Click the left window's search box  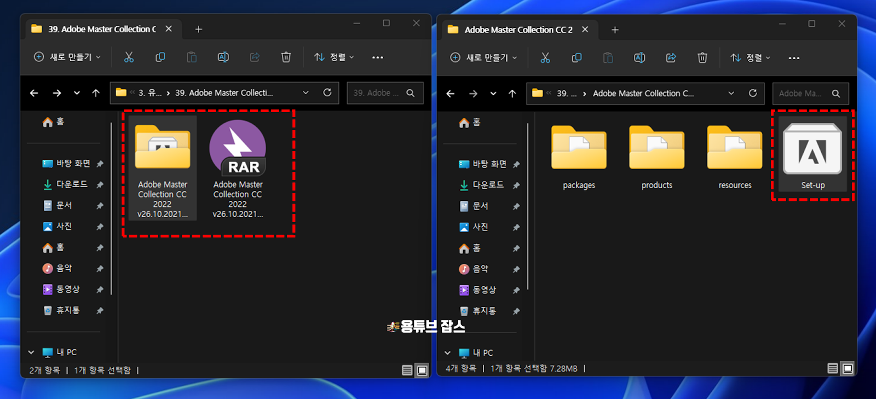385,93
